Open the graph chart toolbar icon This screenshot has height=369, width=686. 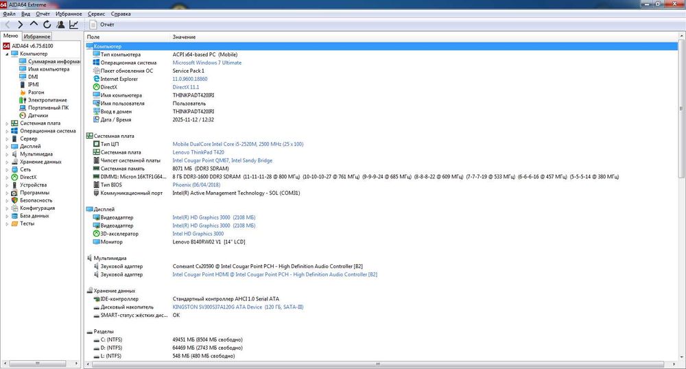coord(74,25)
